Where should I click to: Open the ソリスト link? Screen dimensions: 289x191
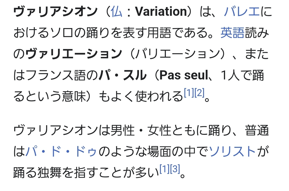233,152
